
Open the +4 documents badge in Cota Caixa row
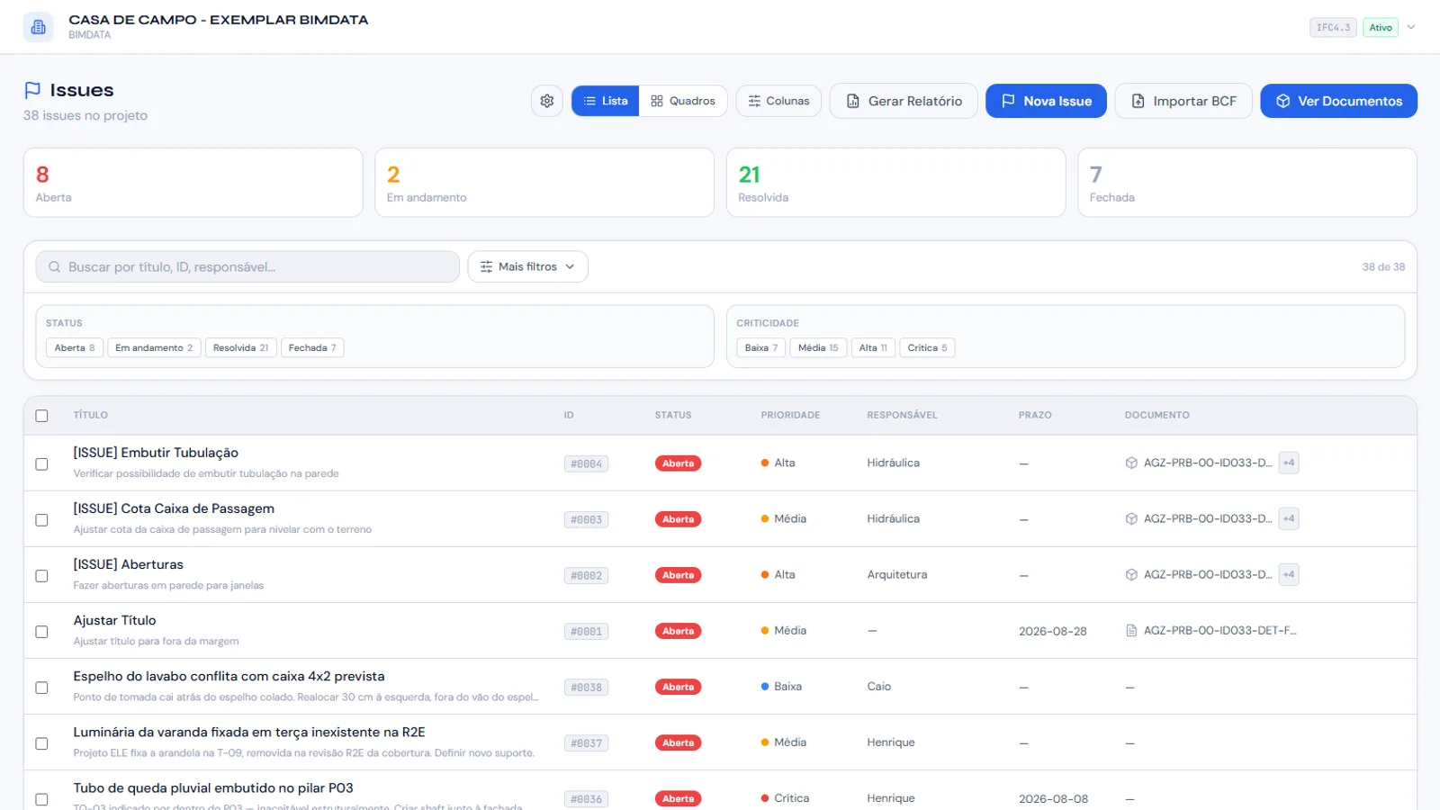click(1289, 518)
